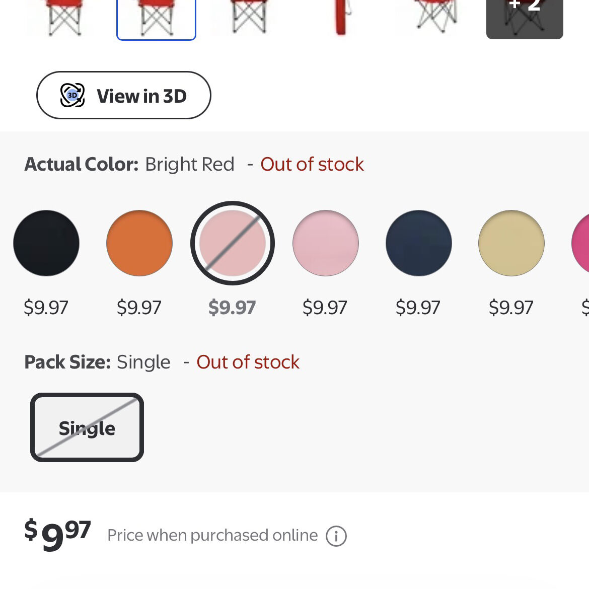
Task: Select the hot pink swatch at edge
Action: click(581, 243)
